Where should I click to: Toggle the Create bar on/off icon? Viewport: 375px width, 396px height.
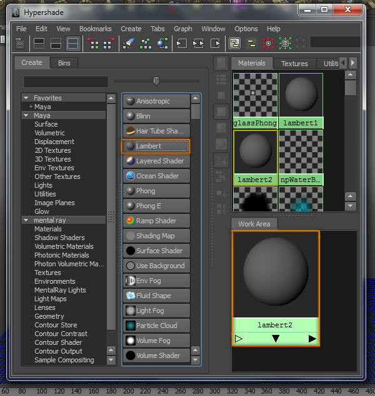click(x=21, y=44)
